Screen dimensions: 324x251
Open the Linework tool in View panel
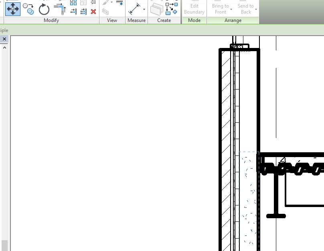(x=119, y=3)
